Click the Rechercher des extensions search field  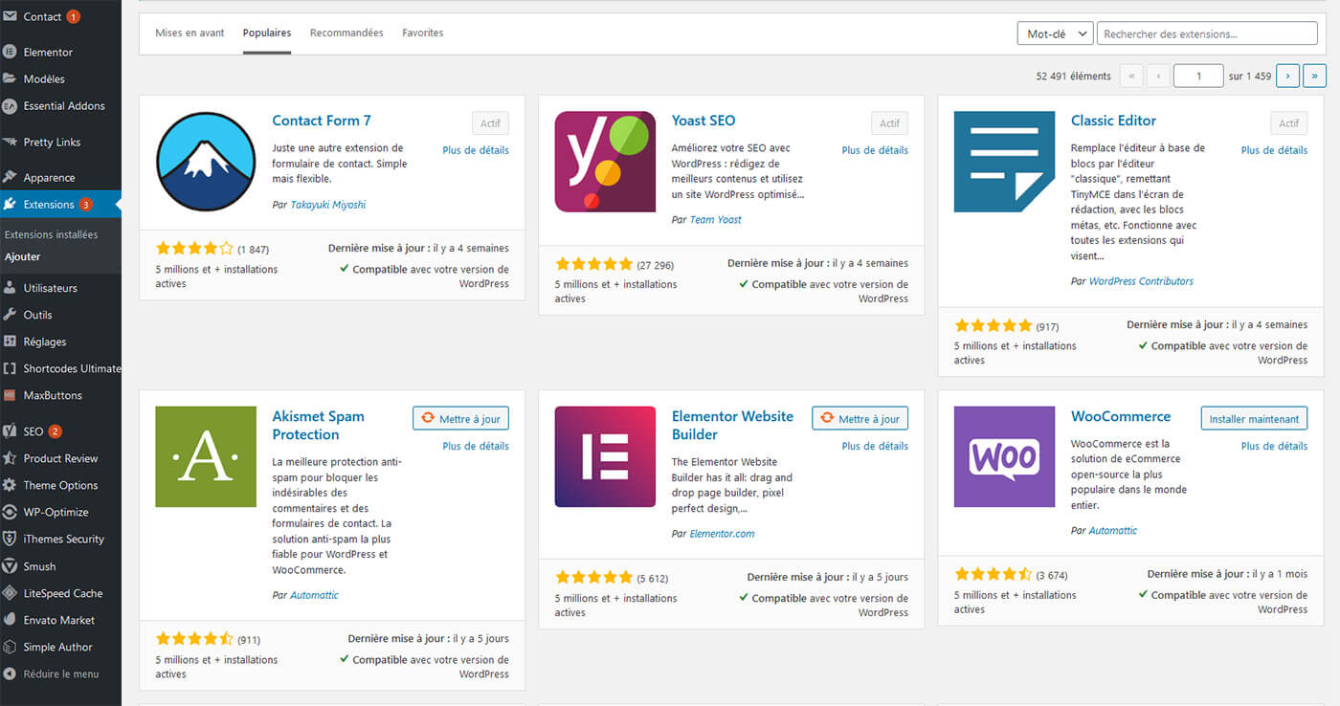1207,33
